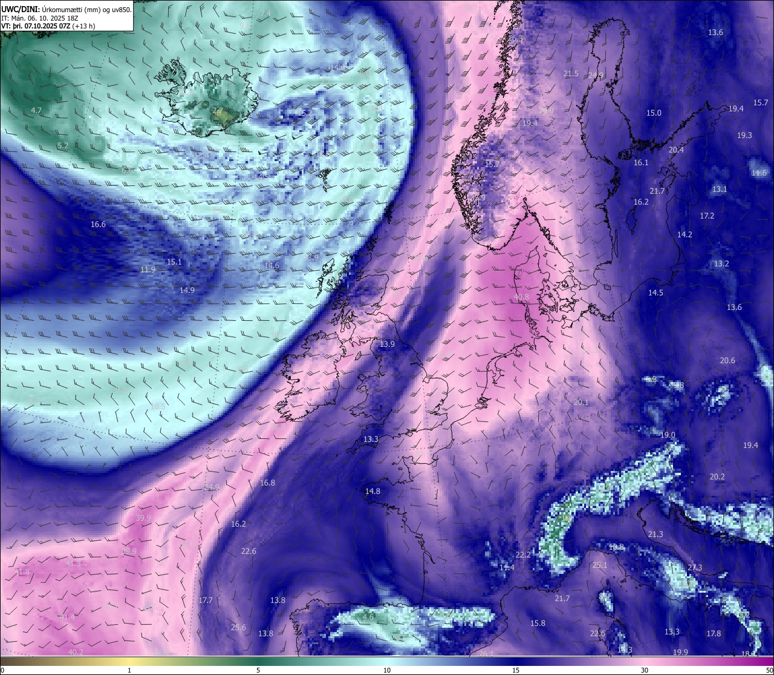This screenshot has height=675, width=774.
Task: Click the 50 tick on color scale
Action: pyautogui.click(x=769, y=670)
